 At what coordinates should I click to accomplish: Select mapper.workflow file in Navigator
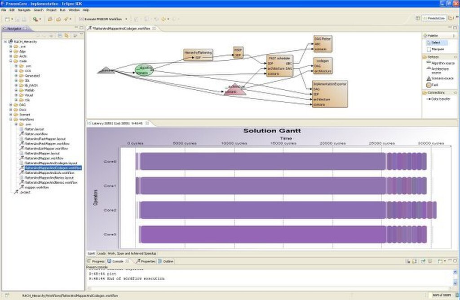[x=36, y=187]
